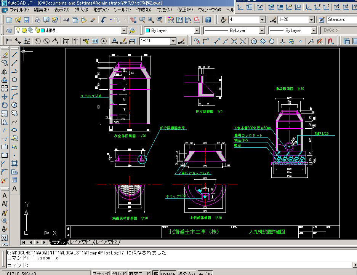Open the top 1-20 dimension style dropdown

coord(312,20)
